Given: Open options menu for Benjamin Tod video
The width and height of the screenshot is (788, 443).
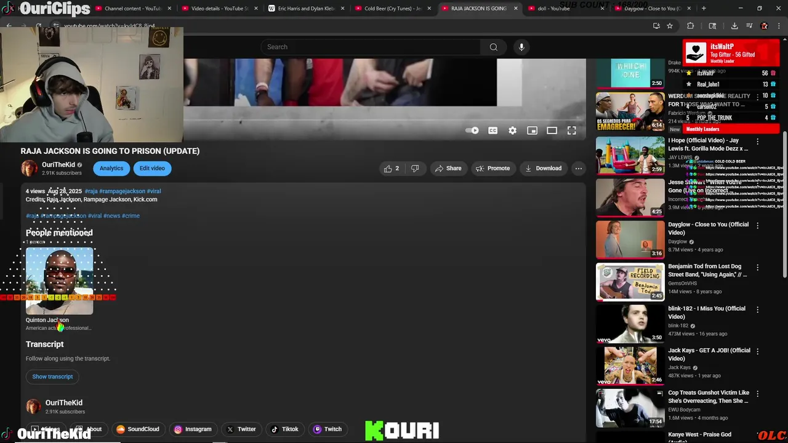Looking at the screenshot, I should pyautogui.click(x=757, y=267).
